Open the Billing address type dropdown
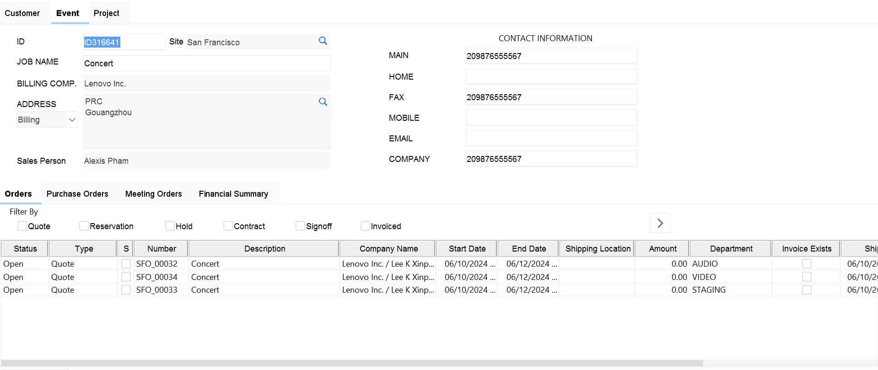Image resolution: width=878 pixels, height=370 pixels. click(47, 120)
